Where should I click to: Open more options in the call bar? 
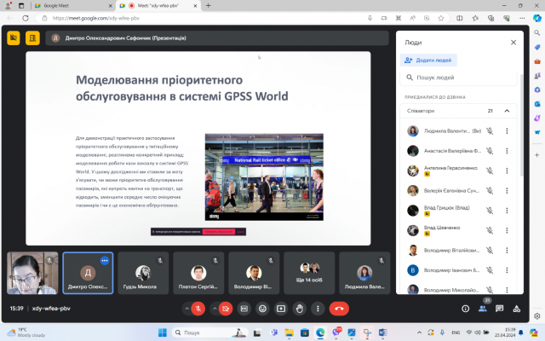[x=318, y=308]
